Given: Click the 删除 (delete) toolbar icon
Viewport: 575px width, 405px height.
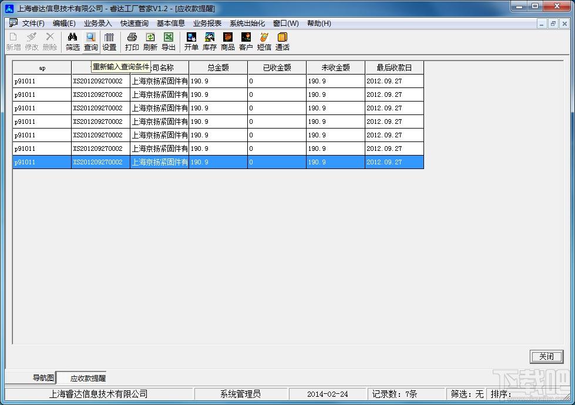Looking at the screenshot, I should (50, 42).
